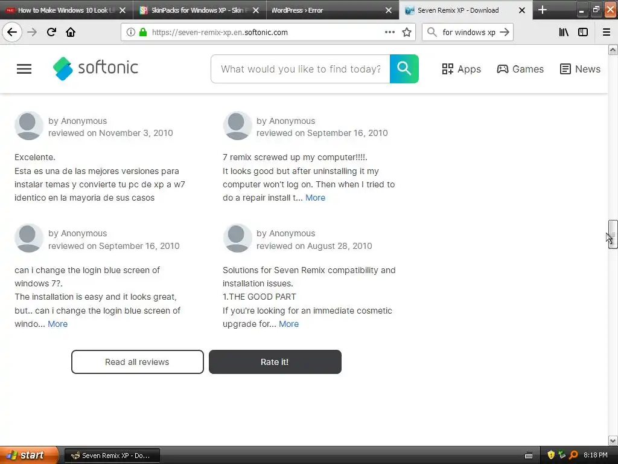The width and height of the screenshot is (618, 464).
Task: Reload the page with the refresh icon
Action: click(51, 32)
